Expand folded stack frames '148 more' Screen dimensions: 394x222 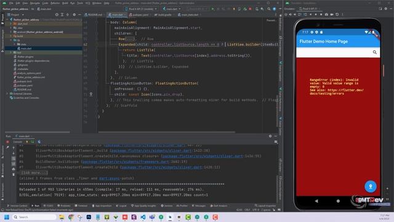[34, 173]
